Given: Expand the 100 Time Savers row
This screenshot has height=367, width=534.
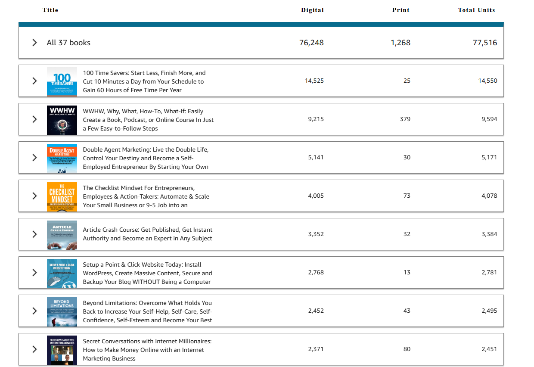Looking at the screenshot, I should coord(35,81).
